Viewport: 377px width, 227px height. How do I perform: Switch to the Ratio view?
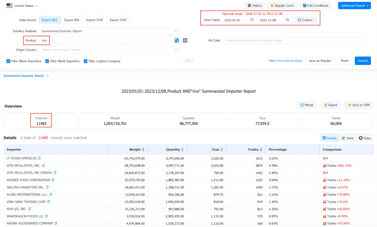pyautogui.click(x=365, y=138)
